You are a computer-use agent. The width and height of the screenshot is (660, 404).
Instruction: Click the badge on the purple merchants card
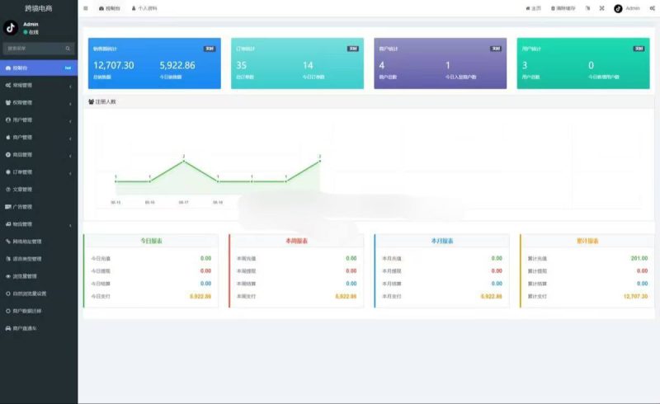(x=496, y=49)
